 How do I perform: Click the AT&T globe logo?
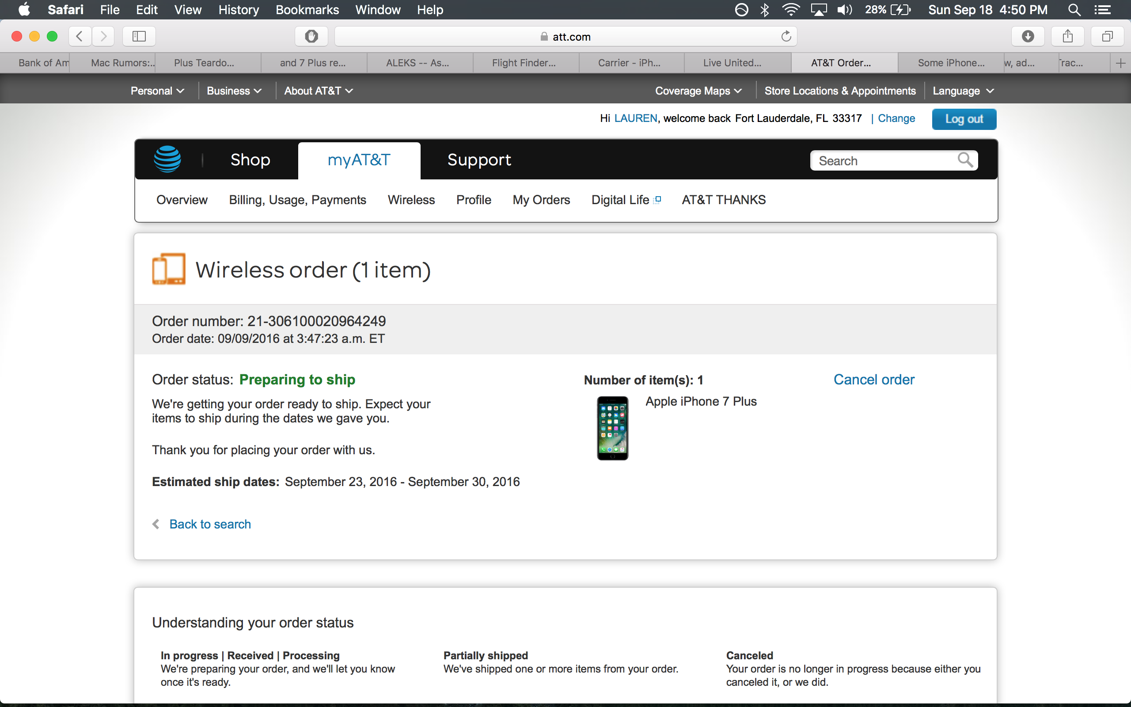click(x=167, y=160)
